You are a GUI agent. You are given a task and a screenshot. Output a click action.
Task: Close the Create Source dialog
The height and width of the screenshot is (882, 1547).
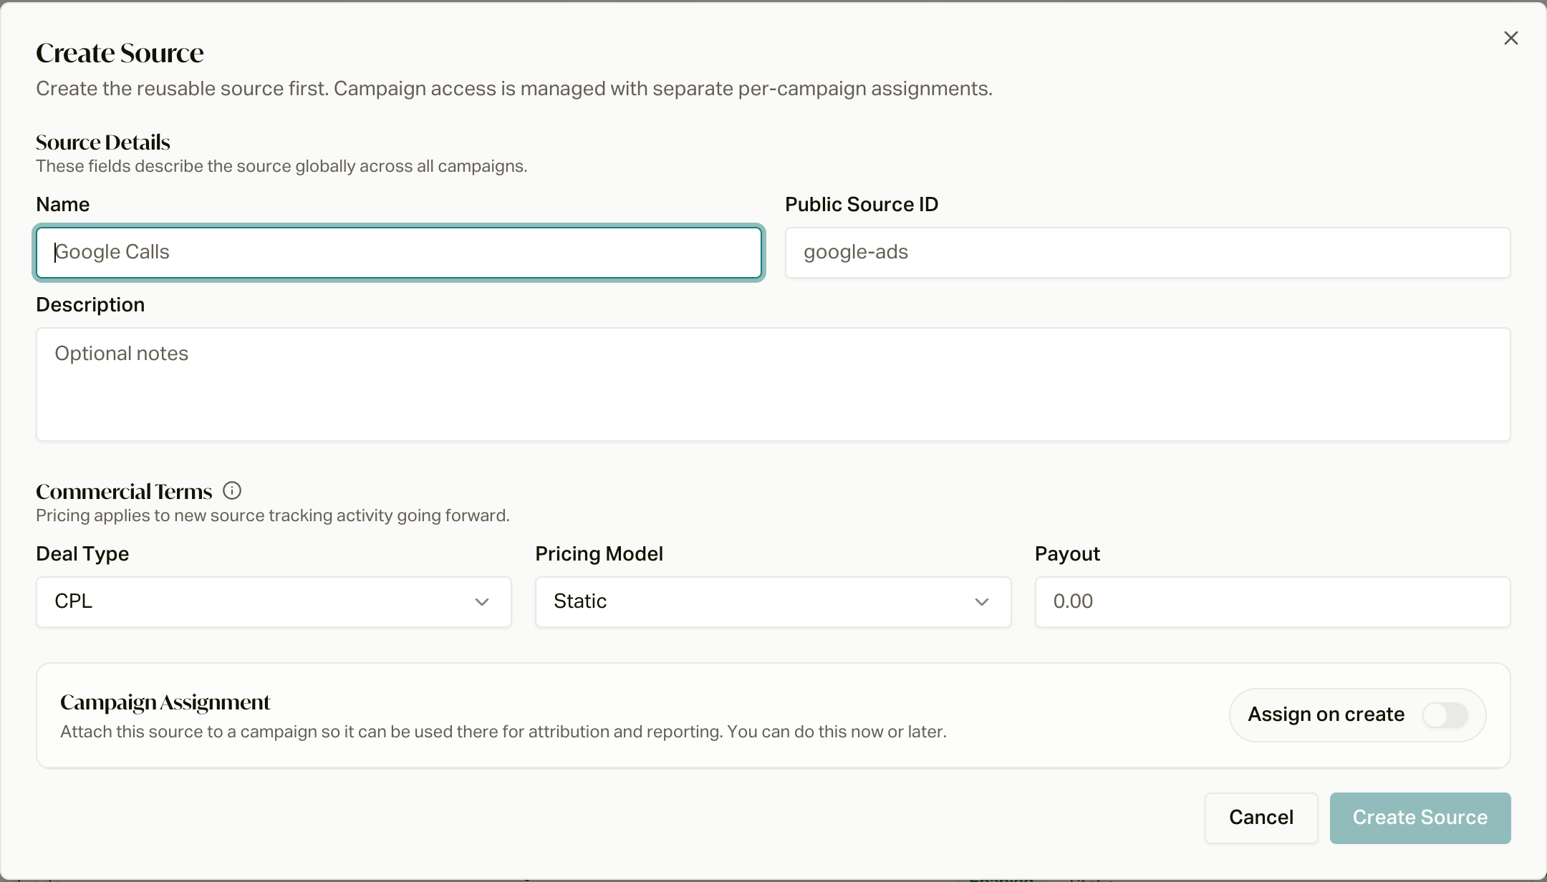[x=1510, y=38]
